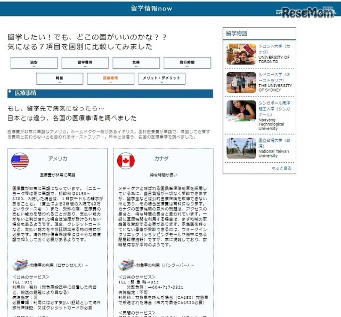Click the ambulance icon for バンクーバー
Viewport: 341px width, 317px height.
click(126, 265)
